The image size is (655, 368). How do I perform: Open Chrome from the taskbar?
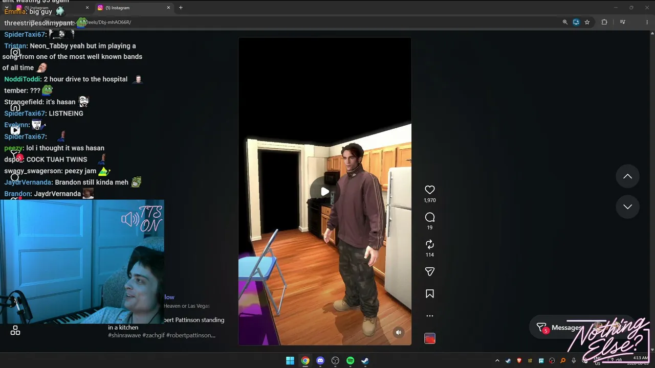pyautogui.click(x=305, y=361)
